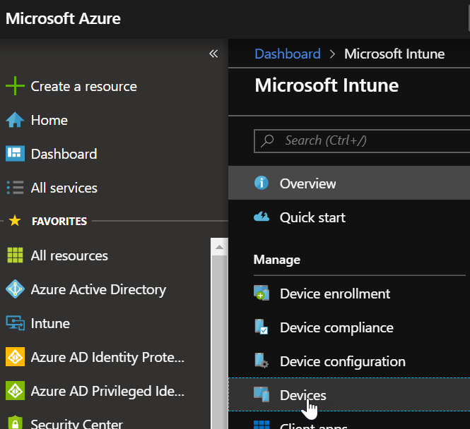This screenshot has width=470, height=429.
Task: Click the Dashboard icon in sidebar
Action: click(x=15, y=154)
